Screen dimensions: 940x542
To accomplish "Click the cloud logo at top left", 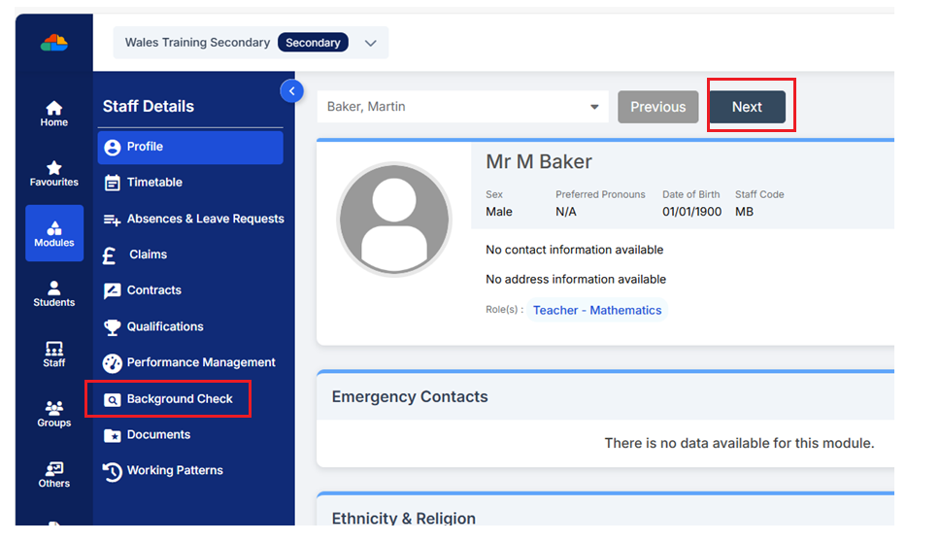I will [x=54, y=43].
